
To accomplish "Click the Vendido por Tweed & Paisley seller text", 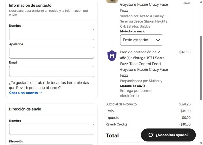I will point(143,16).
